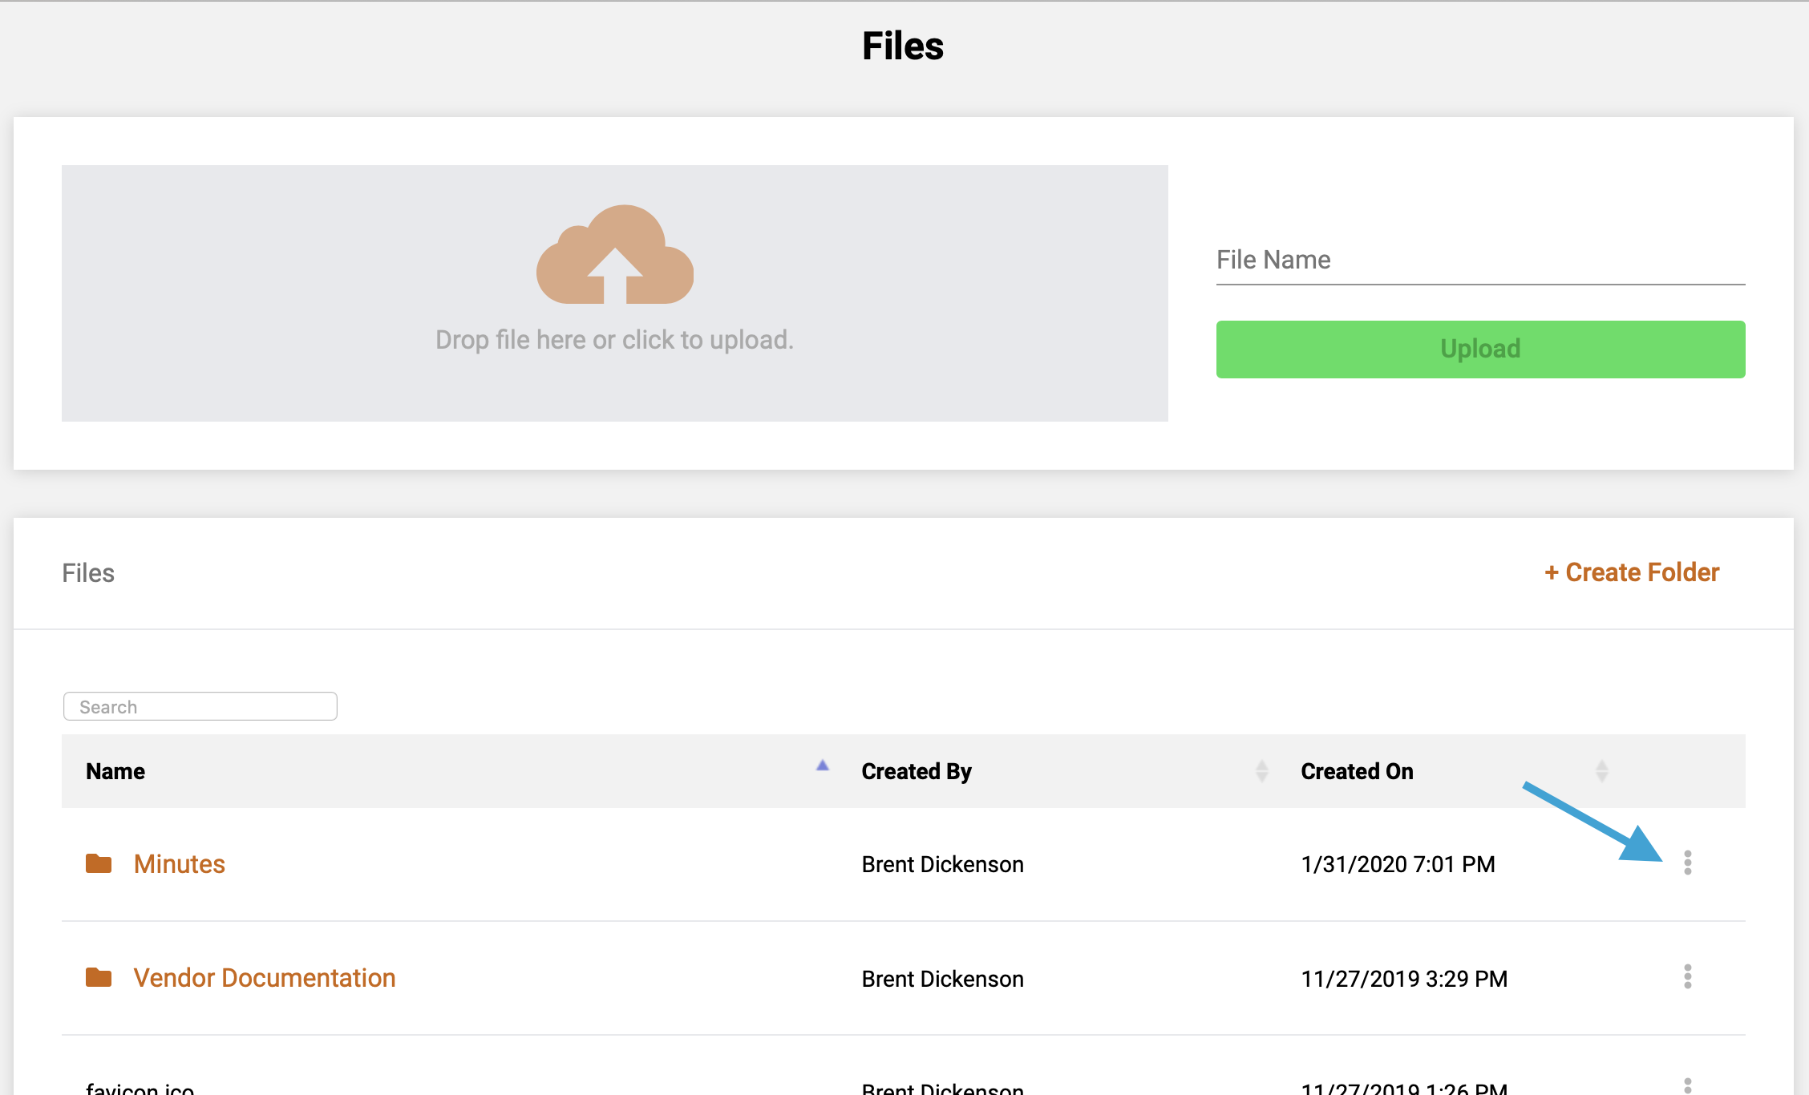The width and height of the screenshot is (1809, 1095).
Task: Click Brent Dickenson in the Minutes row
Action: click(x=942, y=864)
